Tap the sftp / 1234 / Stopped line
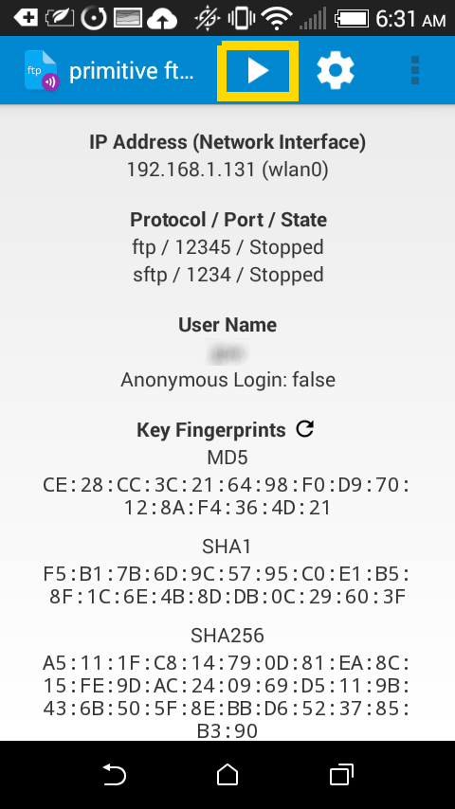 (x=227, y=275)
